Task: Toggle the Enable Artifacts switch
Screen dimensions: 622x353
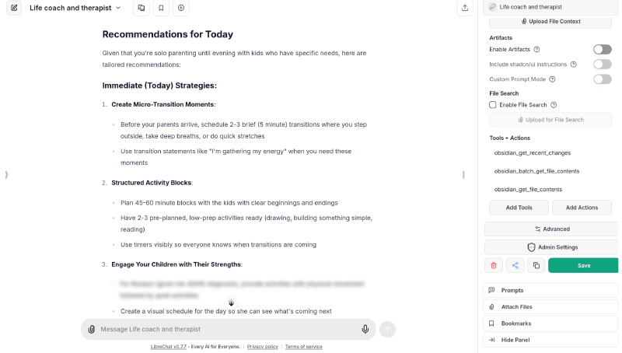Action: click(602, 49)
